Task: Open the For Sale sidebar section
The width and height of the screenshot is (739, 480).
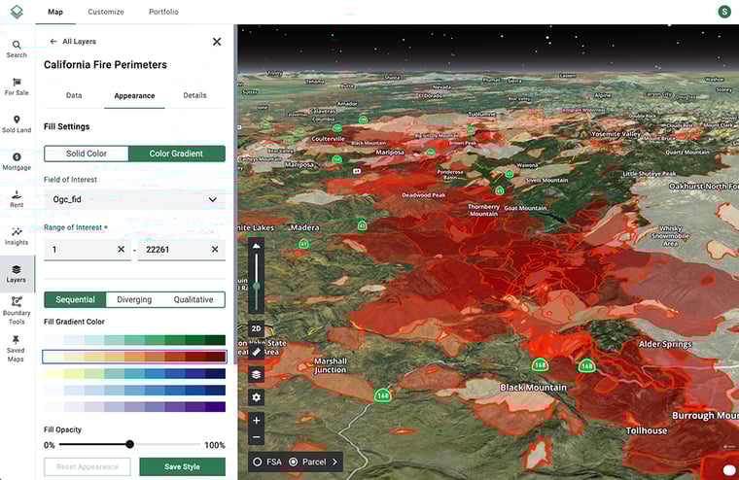Action: pos(17,86)
